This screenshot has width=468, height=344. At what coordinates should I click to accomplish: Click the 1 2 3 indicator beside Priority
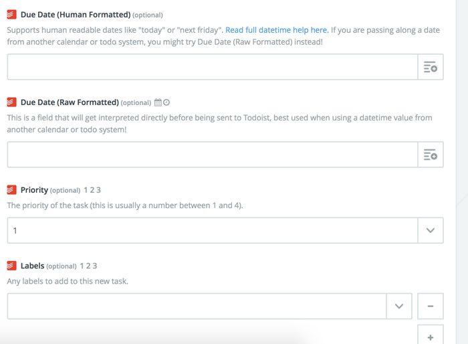(x=92, y=190)
